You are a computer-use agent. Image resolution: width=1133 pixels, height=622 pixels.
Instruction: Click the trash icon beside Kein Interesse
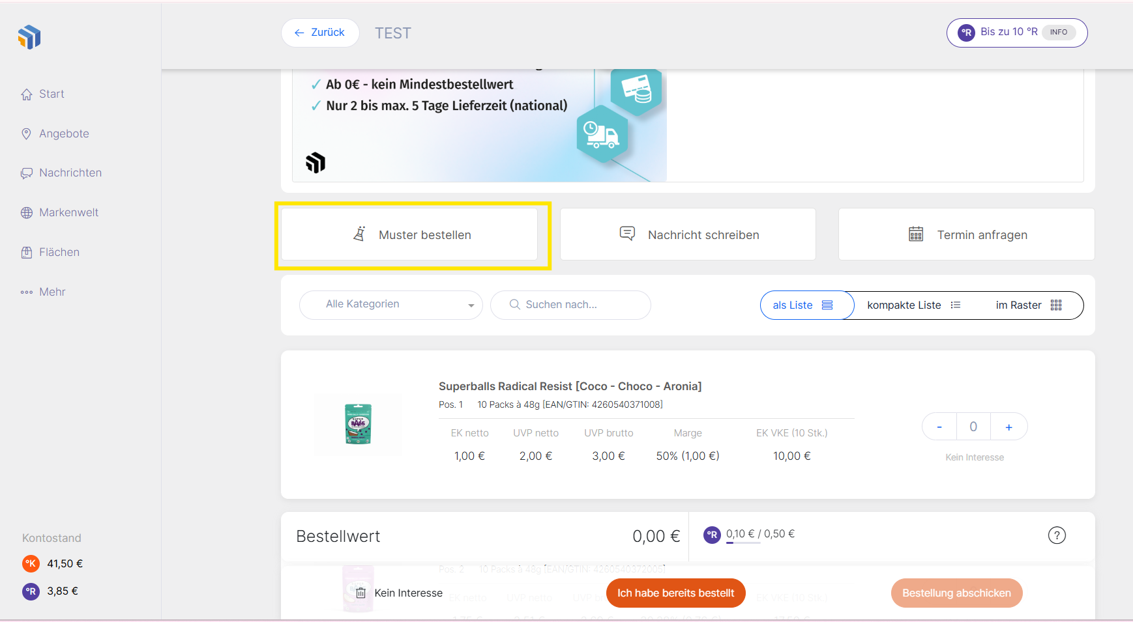pyautogui.click(x=361, y=593)
